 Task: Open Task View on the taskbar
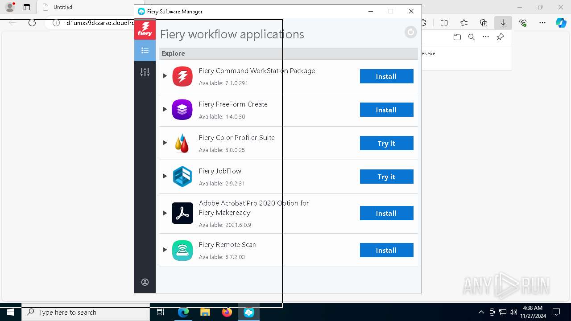pos(161,313)
